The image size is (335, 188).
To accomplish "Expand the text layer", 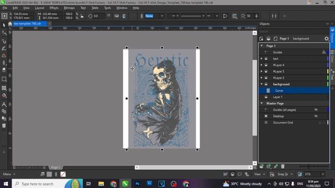I will coord(262,58).
